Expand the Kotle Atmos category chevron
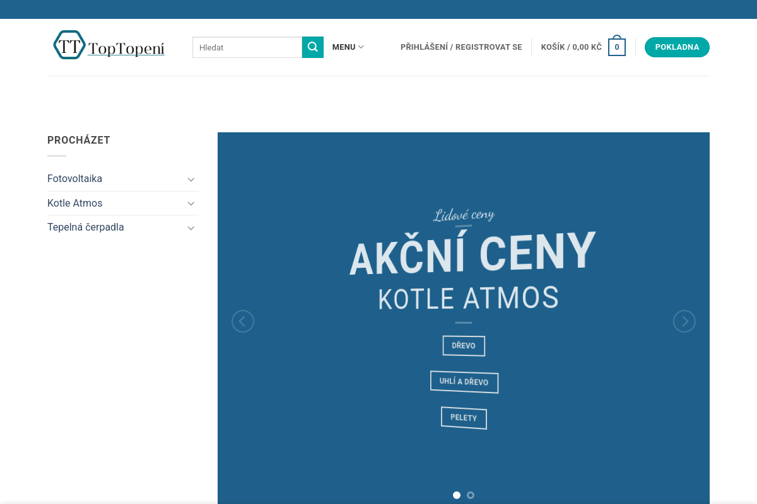 point(191,203)
